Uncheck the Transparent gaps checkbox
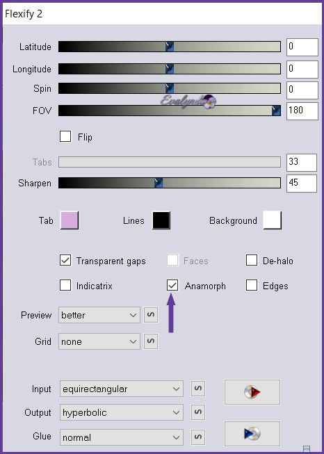324x454 pixels. [65, 260]
